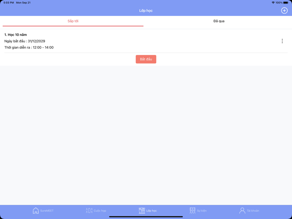292x219 pixels.
Task: Select the Thời gian diễn ra 12:00 - 14:00 line
Action: pos(29,48)
